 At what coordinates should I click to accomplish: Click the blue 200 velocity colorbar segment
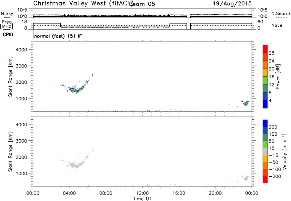[265, 123]
